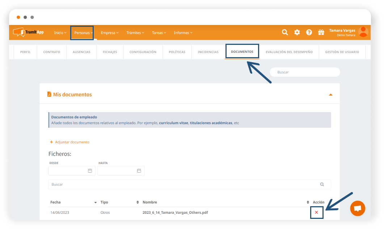Open the Hasta date calendar picker
Viewport: 384px width, 229px height.
coord(139,171)
